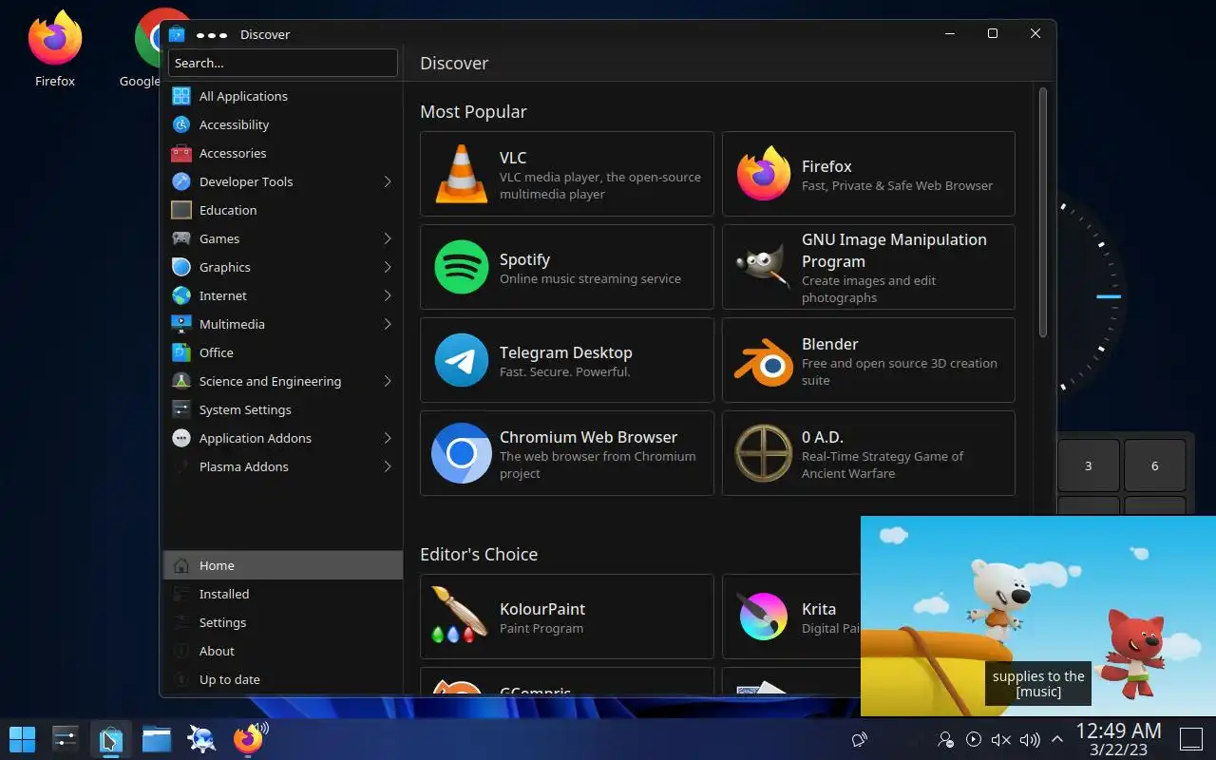This screenshot has width=1216, height=760.
Task: Select the Home page
Action: point(283,565)
